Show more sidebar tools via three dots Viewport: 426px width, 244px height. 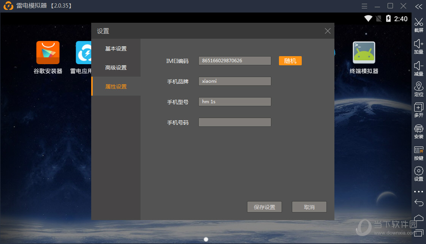point(418,192)
